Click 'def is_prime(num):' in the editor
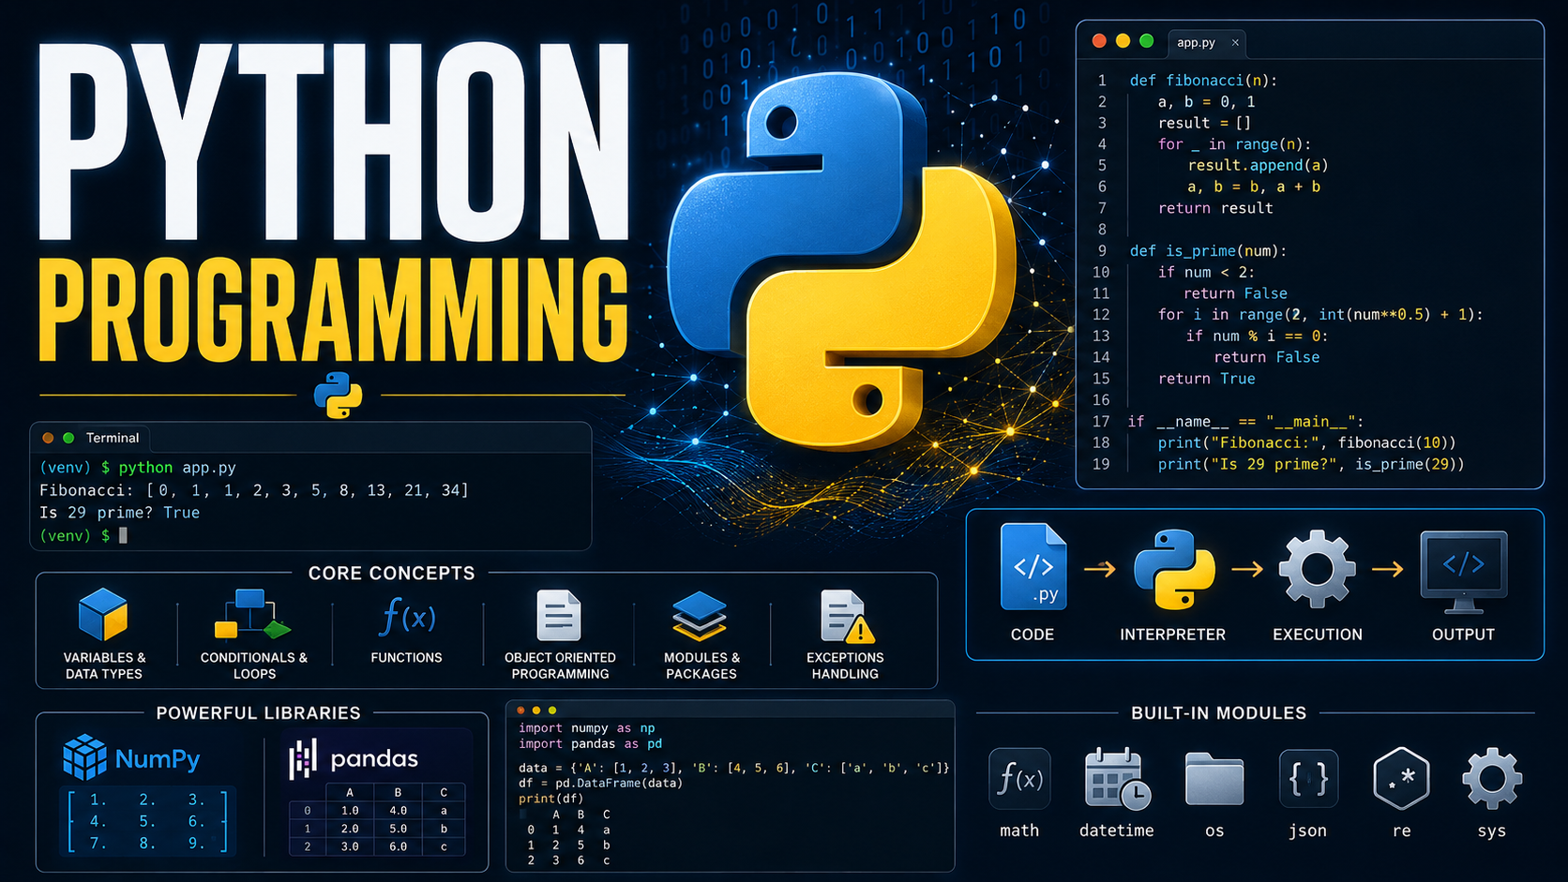1568x882 pixels. click(x=1208, y=251)
